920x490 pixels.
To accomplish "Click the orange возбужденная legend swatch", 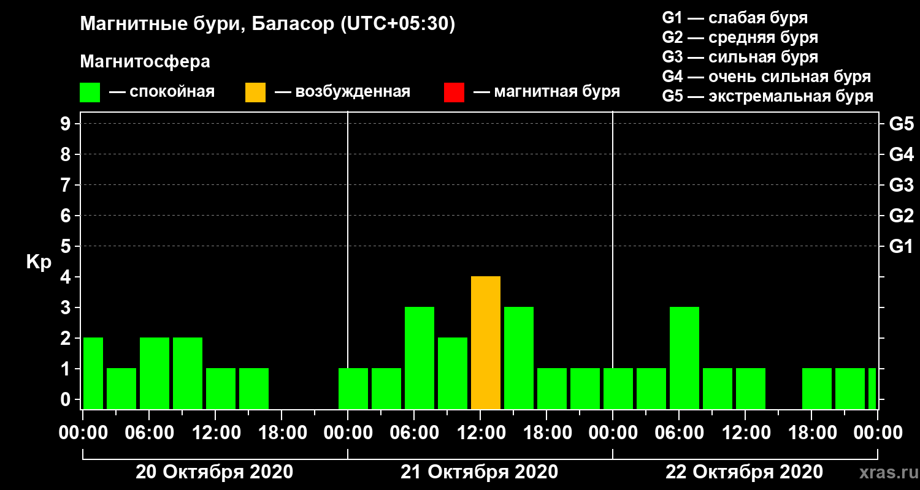I will point(255,92).
